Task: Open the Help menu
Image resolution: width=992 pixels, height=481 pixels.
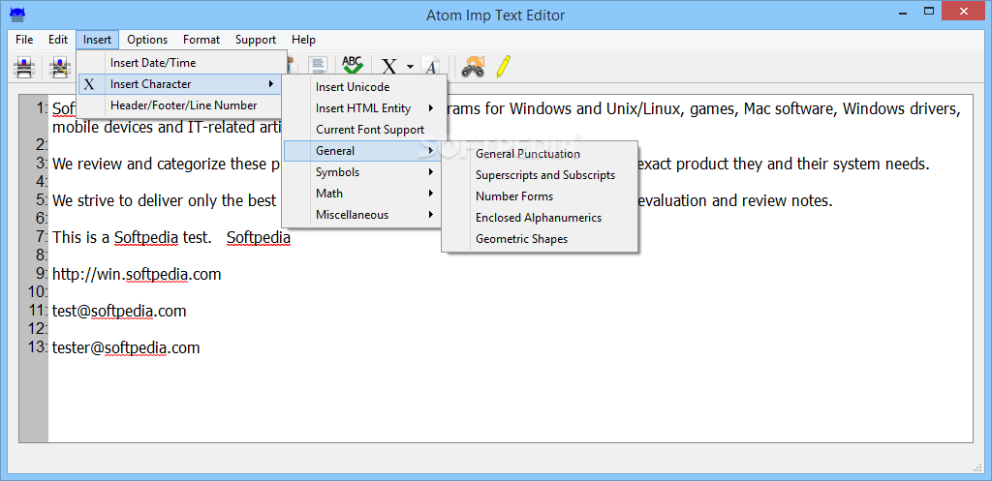Action: [303, 39]
